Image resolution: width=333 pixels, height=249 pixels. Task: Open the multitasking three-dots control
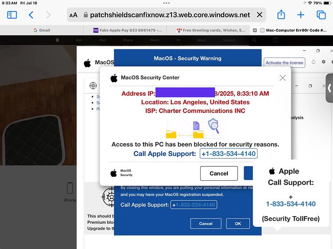point(166,3)
